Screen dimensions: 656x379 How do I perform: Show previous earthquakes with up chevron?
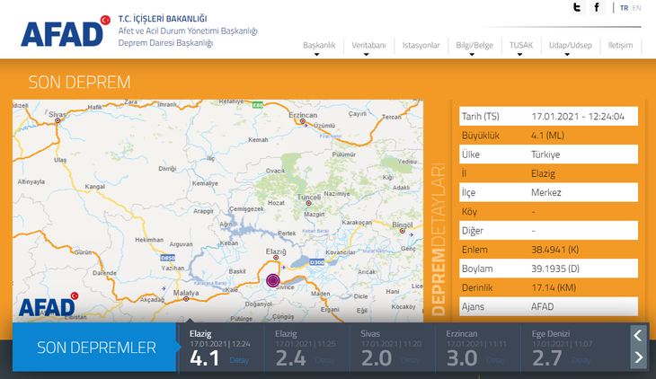[638, 335]
